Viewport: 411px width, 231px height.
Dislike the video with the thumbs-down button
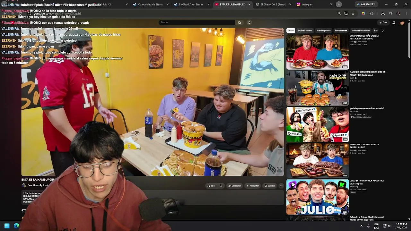(x=221, y=186)
